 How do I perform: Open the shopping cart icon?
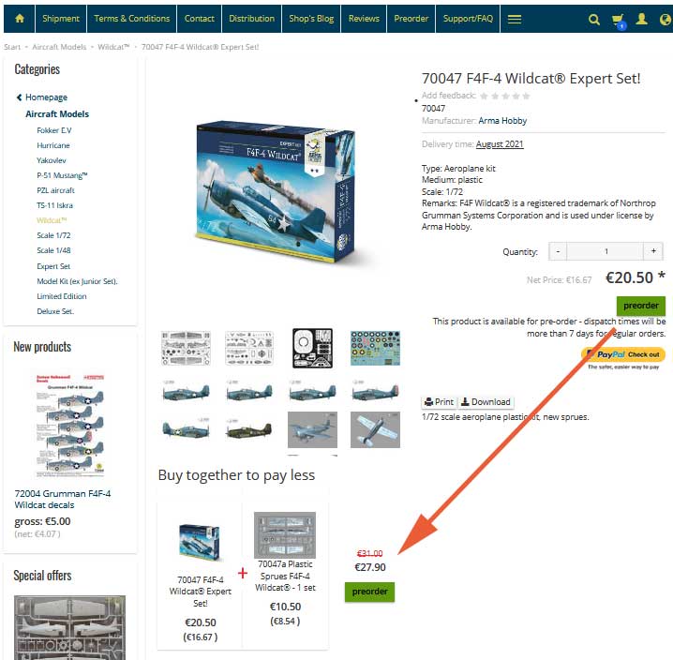pos(618,20)
